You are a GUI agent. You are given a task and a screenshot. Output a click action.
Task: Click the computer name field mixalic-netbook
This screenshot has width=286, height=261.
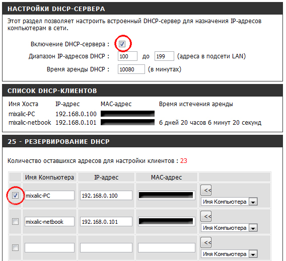click(49, 222)
